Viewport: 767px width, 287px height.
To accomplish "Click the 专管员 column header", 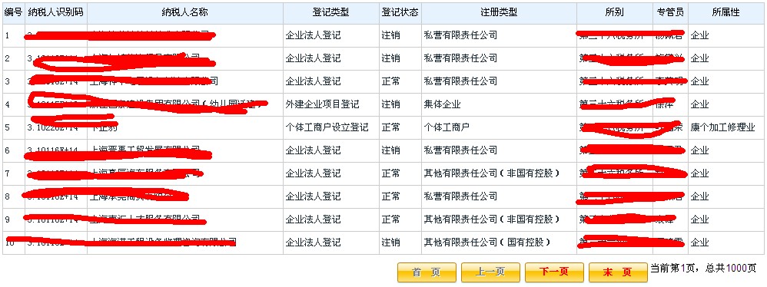I will [x=670, y=13].
